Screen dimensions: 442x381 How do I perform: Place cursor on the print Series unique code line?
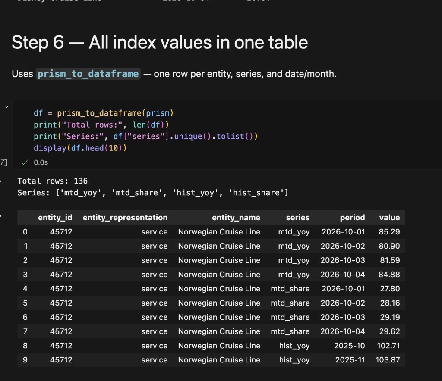[146, 137]
